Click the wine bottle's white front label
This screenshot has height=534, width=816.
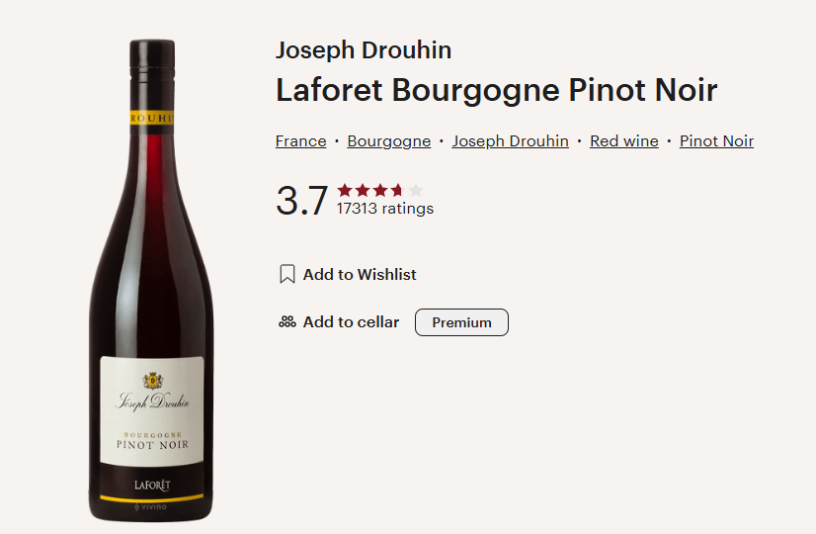152,410
